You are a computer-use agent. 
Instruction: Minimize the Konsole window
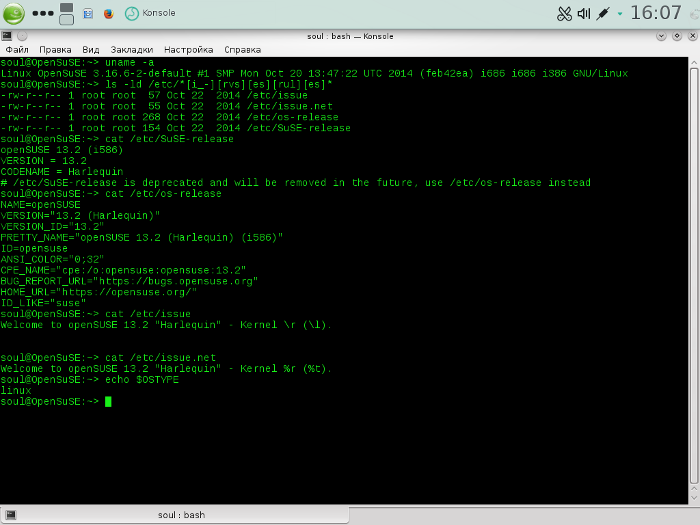tap(661, 36)
